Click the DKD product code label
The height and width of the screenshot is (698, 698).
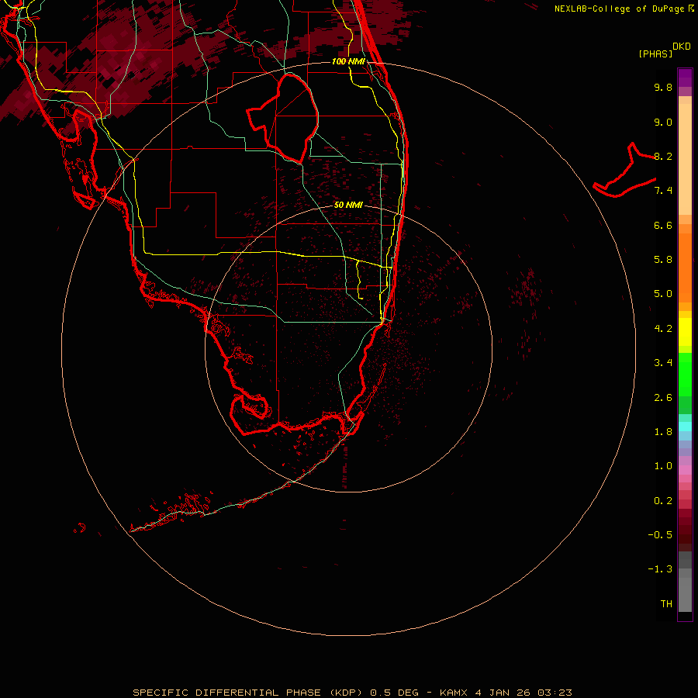(681, 47)
